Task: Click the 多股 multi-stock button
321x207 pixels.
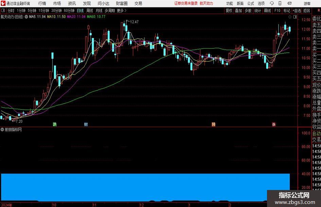Action: tap(248, 11)
